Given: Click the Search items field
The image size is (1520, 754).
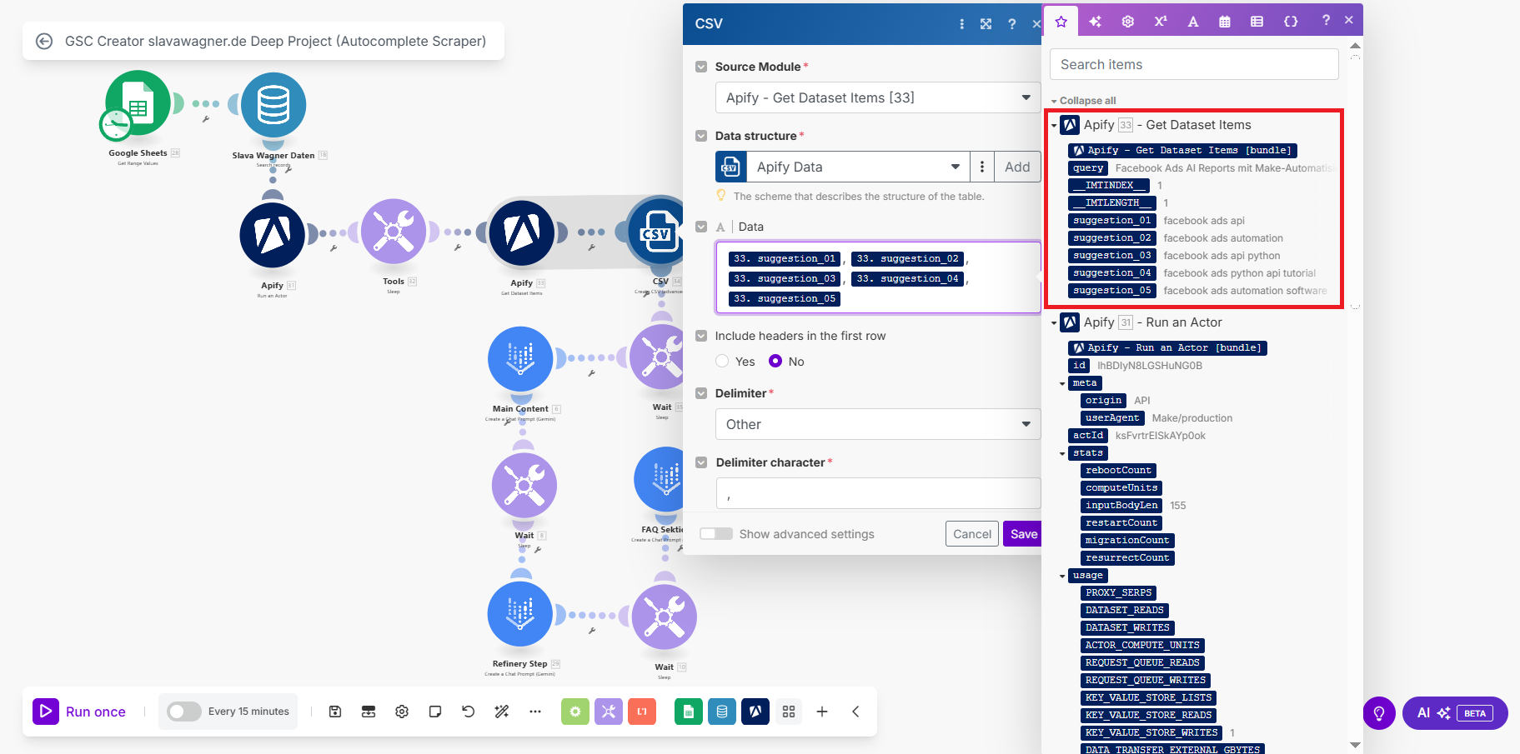Looking at the screenshot, I should click(1194, 64).
